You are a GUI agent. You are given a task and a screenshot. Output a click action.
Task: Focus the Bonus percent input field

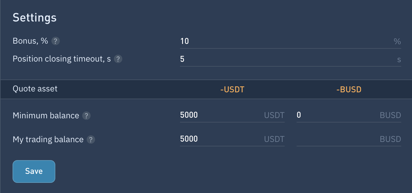point(290,41)
